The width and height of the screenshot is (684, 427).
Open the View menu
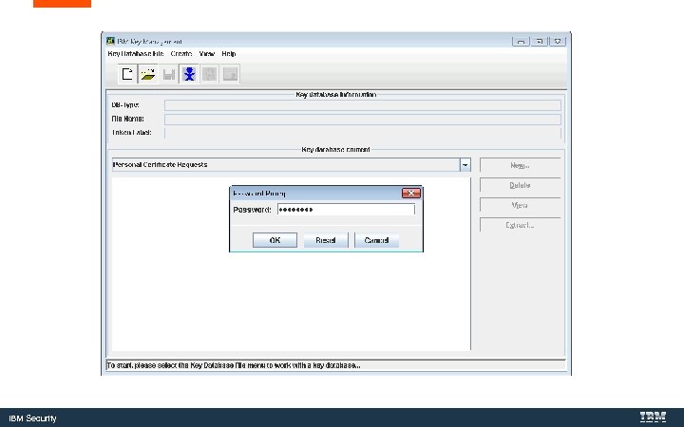coord(206,53)
